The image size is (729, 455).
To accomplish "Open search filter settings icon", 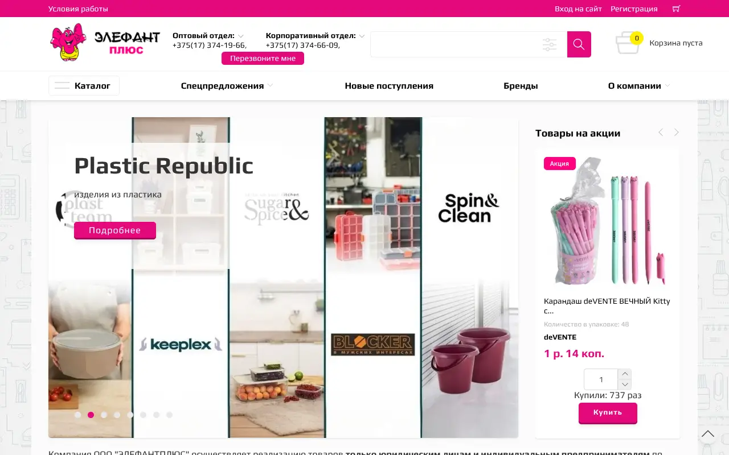I will pyautogui.click(x=550, y=44).
